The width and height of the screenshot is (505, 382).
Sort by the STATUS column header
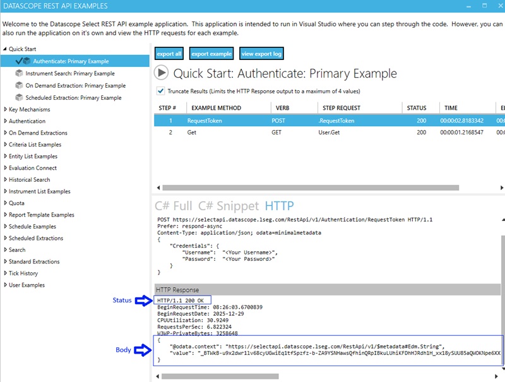pos(417,108)
